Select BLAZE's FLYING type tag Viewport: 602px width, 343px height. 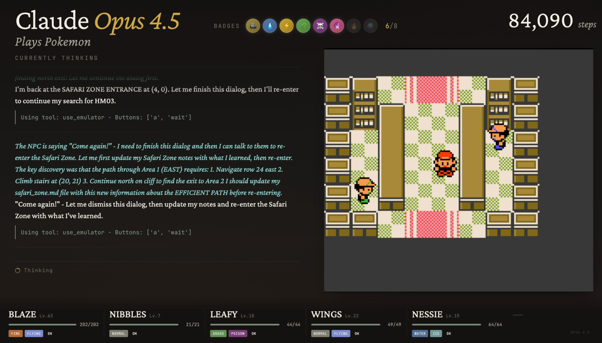pos(34,334)
